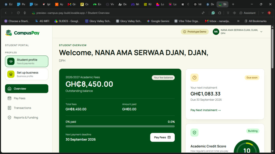Open the All Bookmarks folder

click(x=256, y=21)
